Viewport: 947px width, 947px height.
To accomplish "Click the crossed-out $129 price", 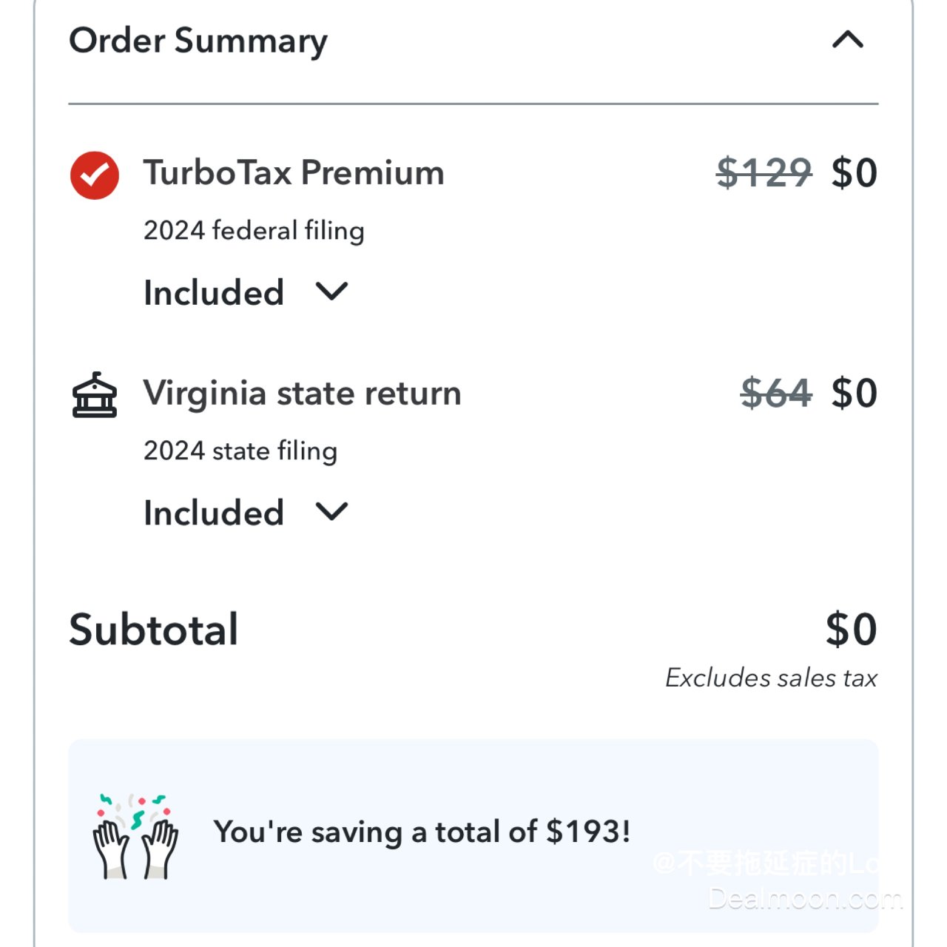I will point(764,173).
